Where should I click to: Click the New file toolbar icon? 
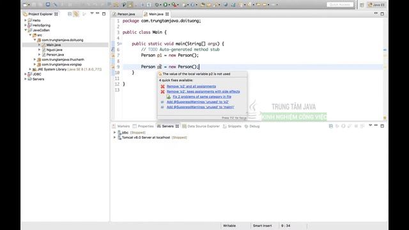pos(25,4)
